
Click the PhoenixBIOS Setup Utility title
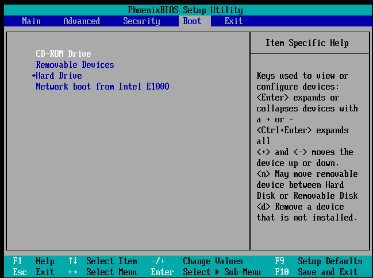pyautogui.click(x=185, y=10)
